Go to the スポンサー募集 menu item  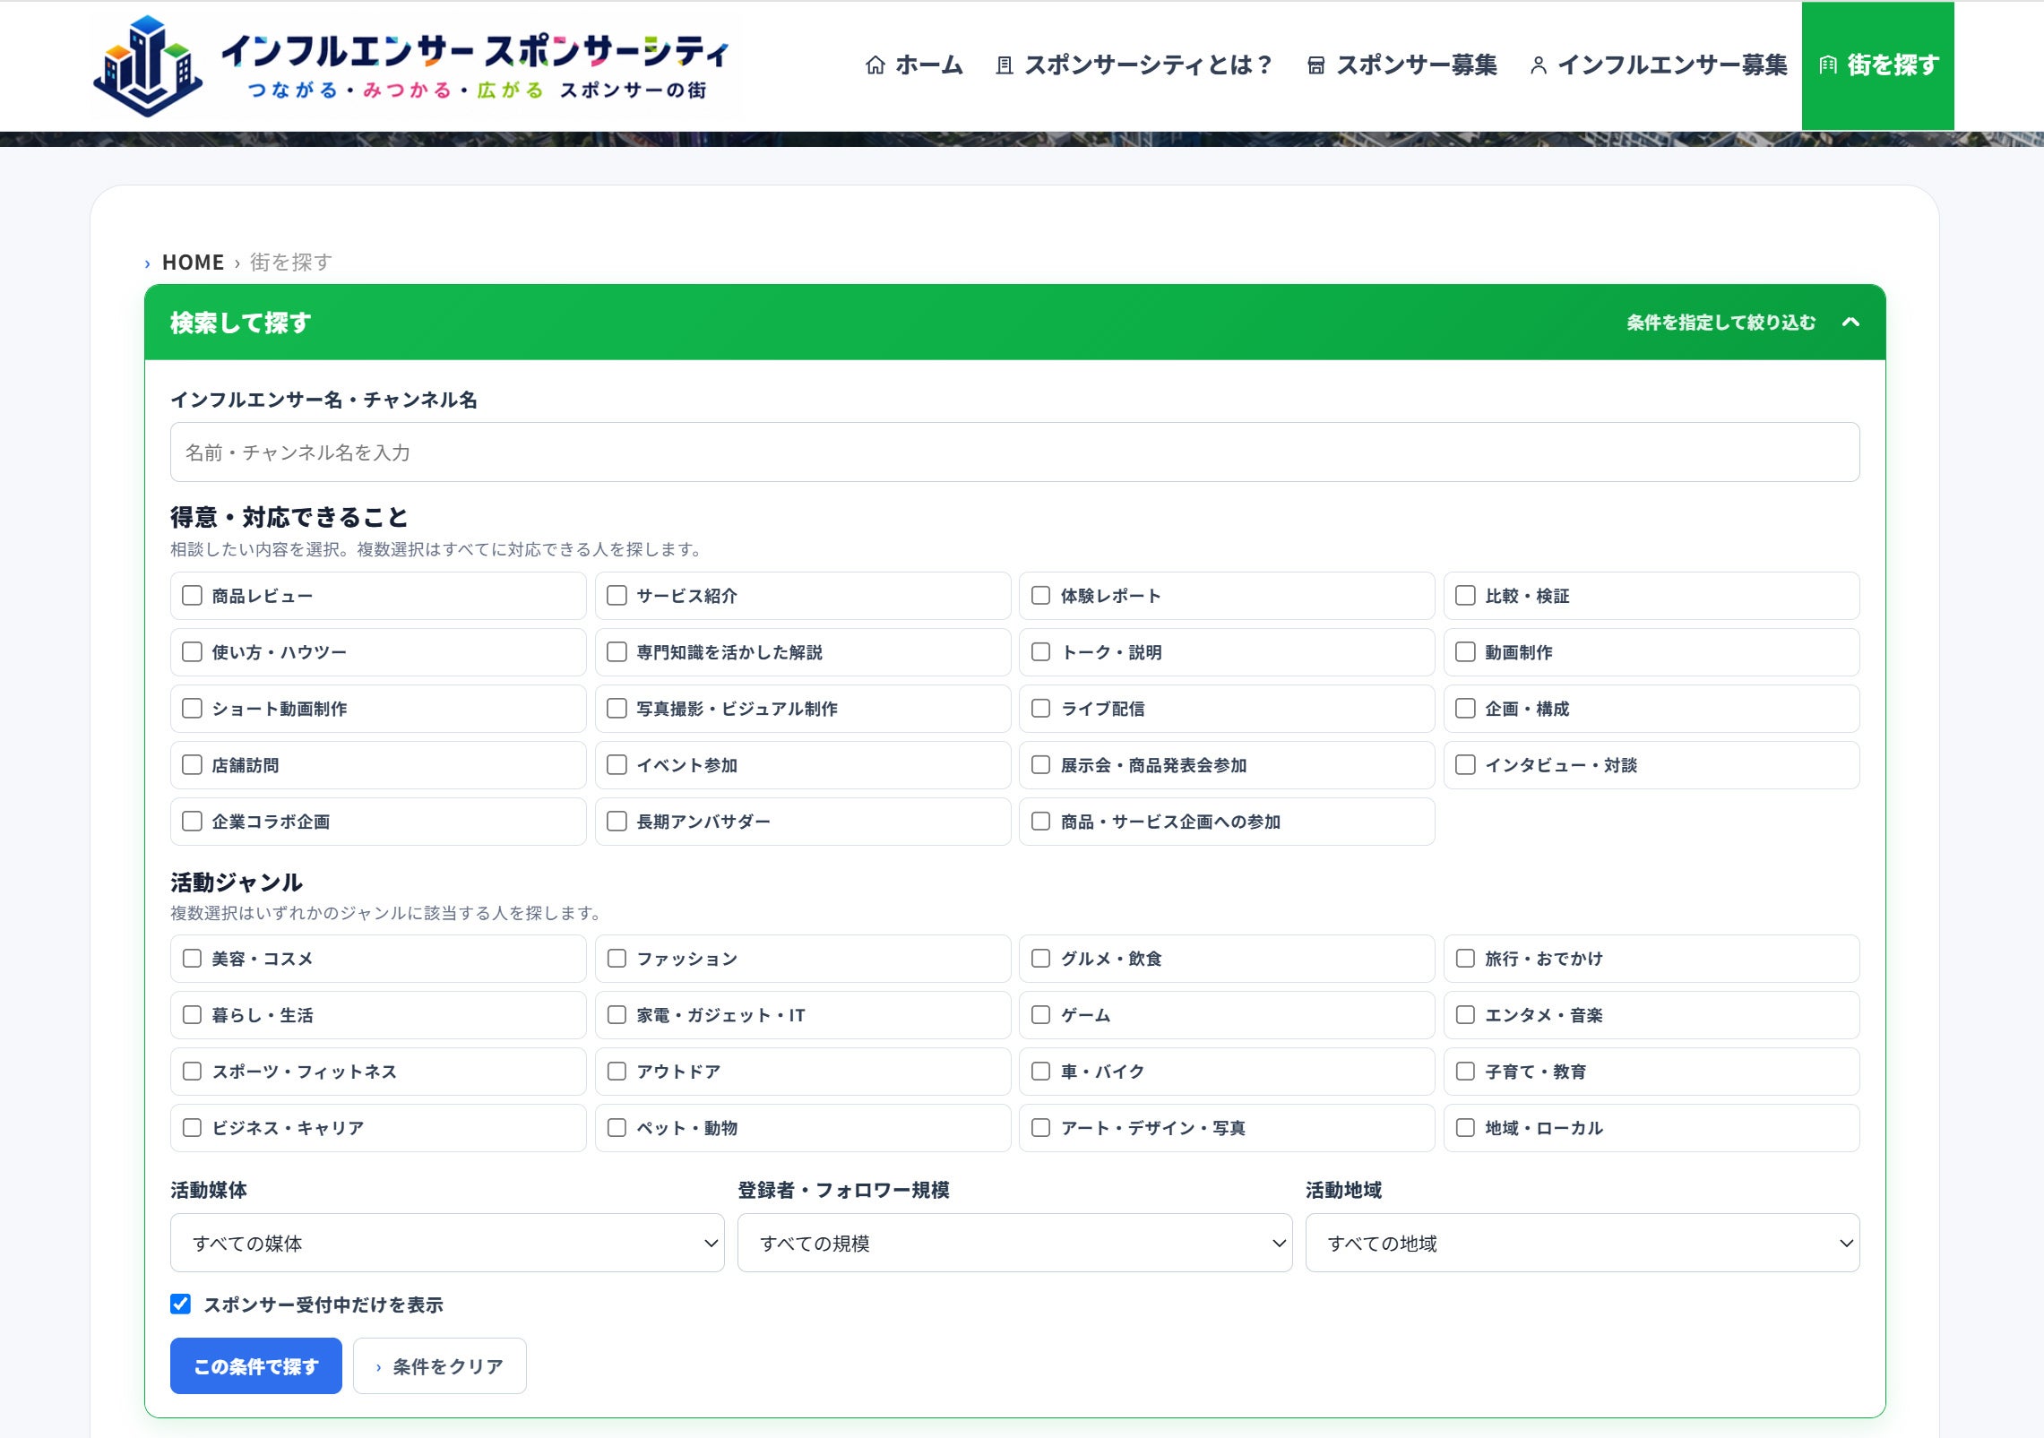1402,65
